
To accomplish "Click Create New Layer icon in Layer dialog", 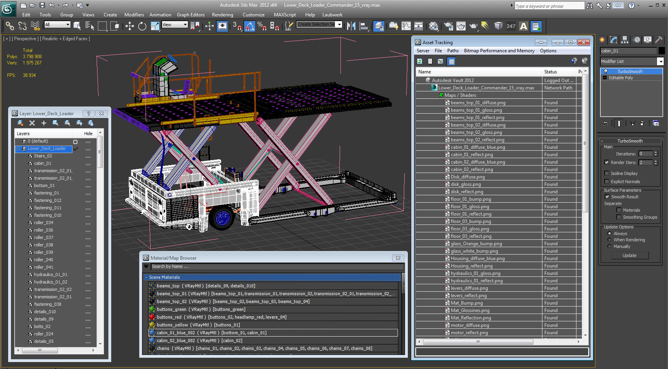I will pos(20,123).
